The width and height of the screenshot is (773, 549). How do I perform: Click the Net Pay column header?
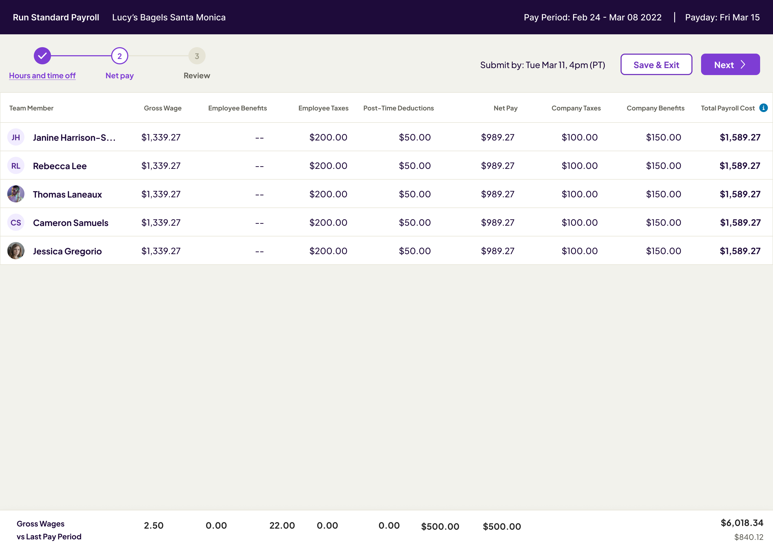point(505,108)
